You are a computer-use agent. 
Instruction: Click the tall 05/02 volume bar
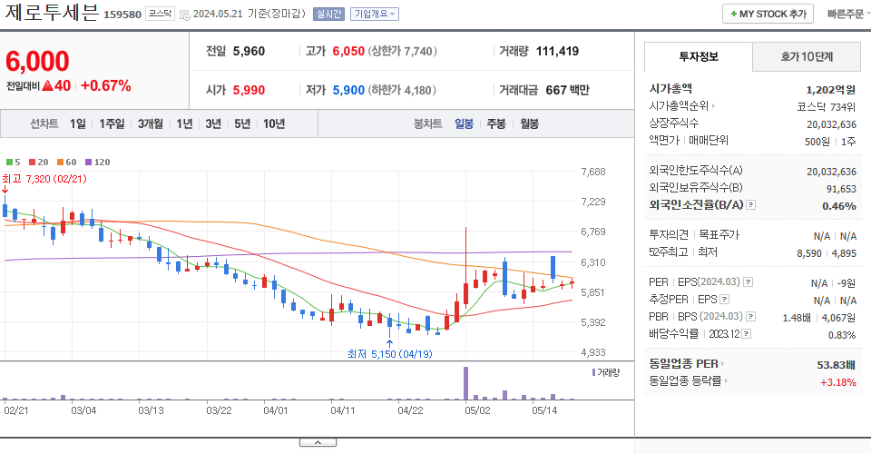click(465, 383)
